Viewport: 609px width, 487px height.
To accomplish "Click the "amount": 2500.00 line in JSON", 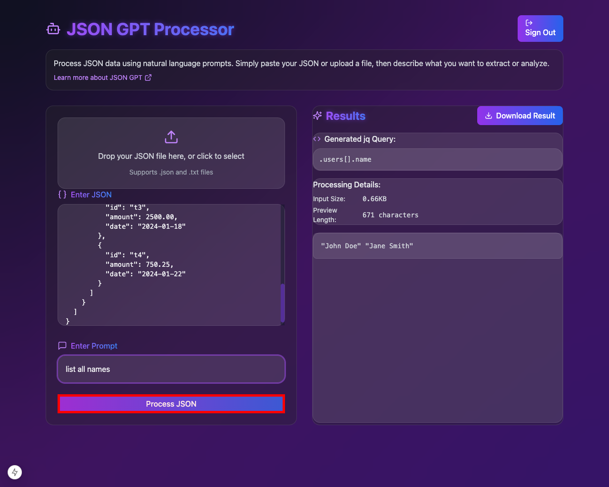I will 141,217.
